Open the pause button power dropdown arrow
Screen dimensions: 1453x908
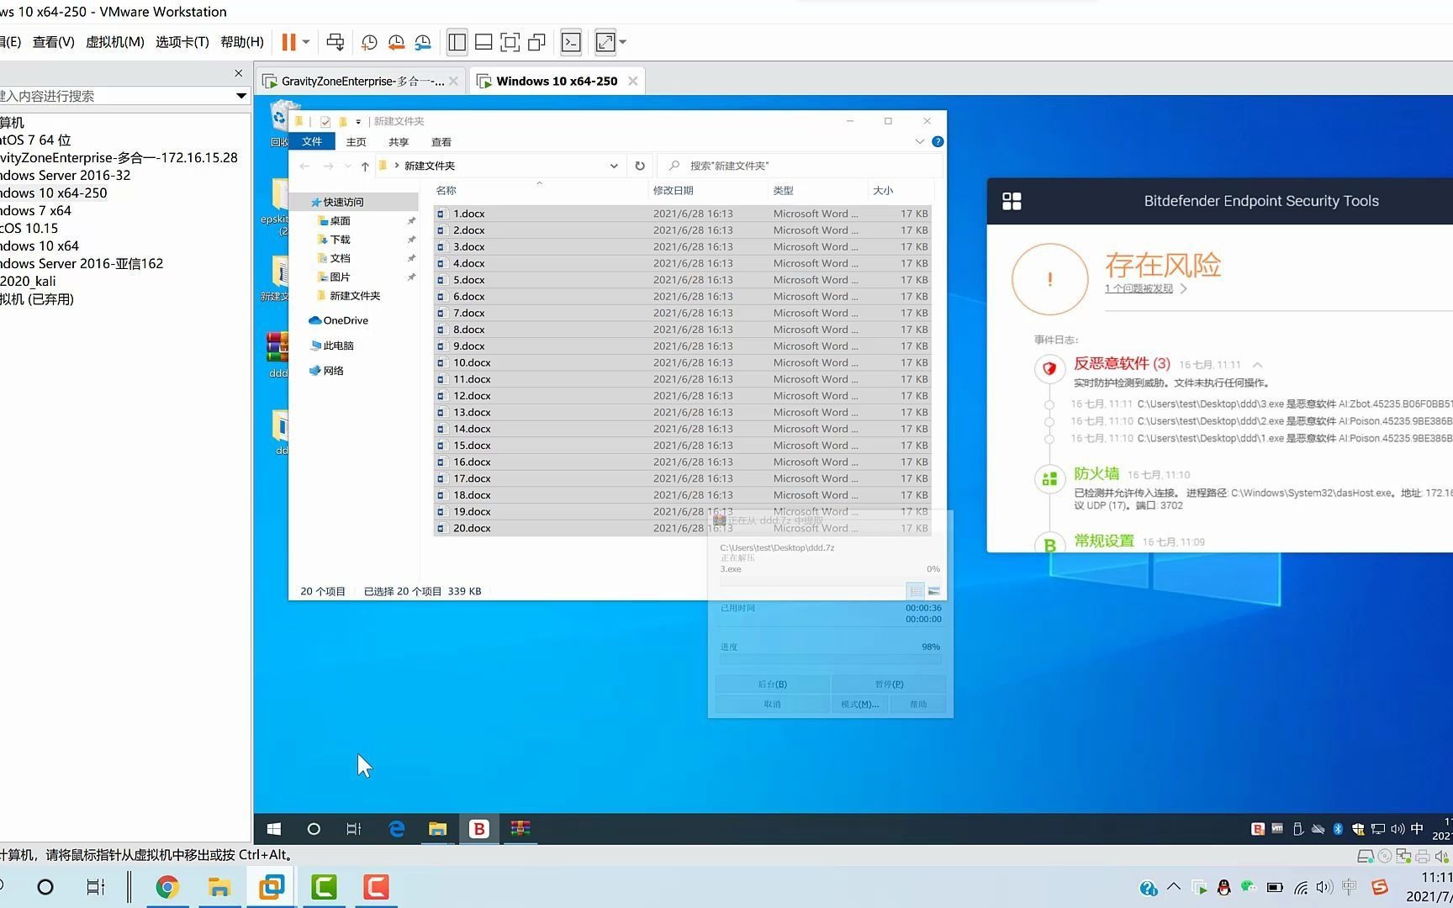306,42
